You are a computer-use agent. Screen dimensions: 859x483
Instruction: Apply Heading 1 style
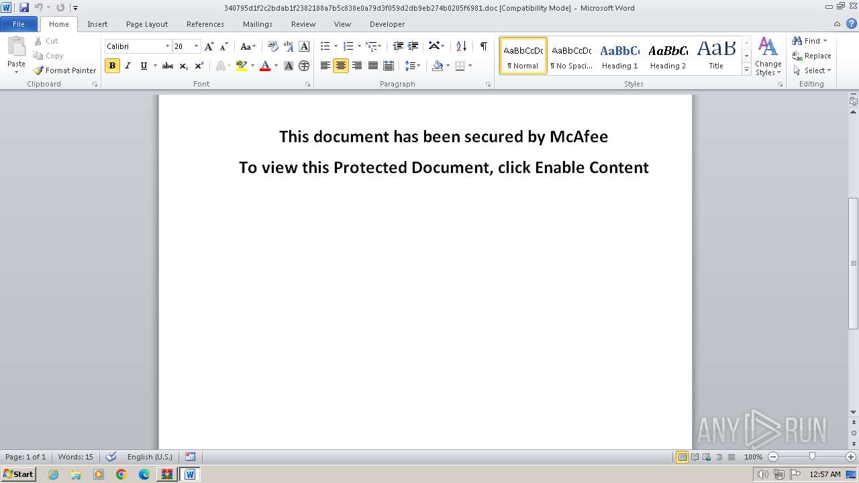(619, 56)
